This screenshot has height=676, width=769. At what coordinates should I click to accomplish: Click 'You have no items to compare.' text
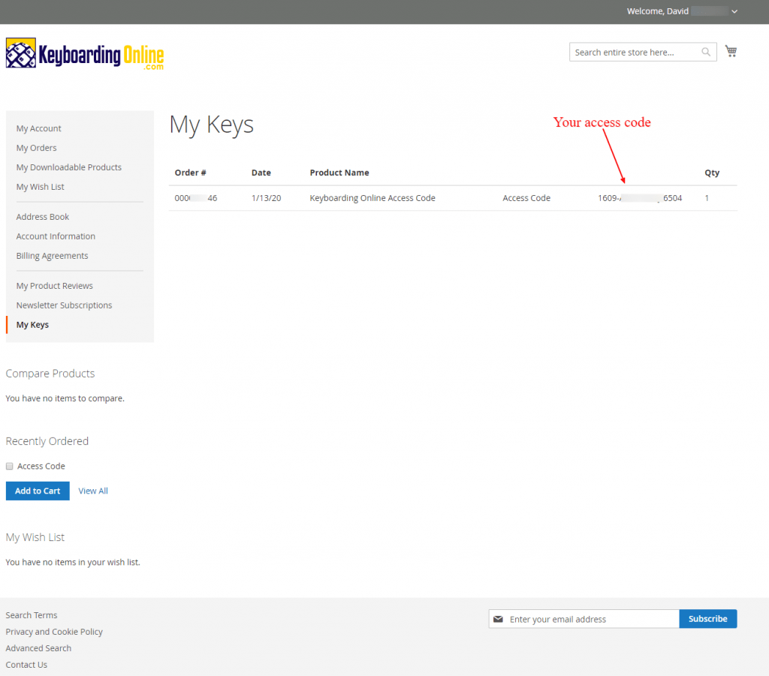coord(65,398)
